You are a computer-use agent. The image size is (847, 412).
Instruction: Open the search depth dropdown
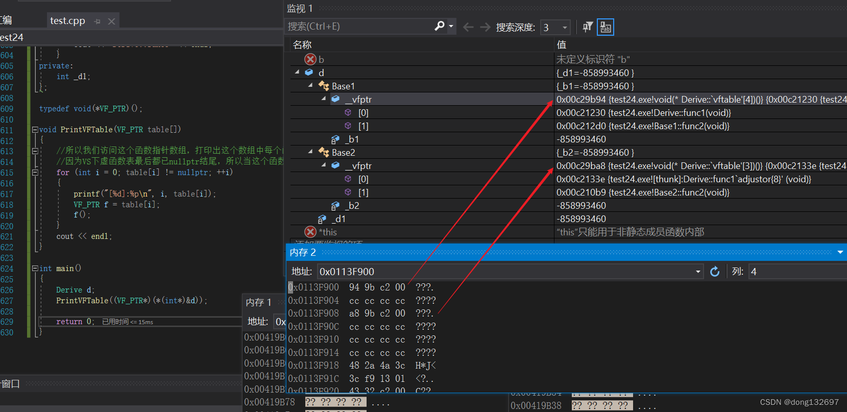[x=565, y=27]
